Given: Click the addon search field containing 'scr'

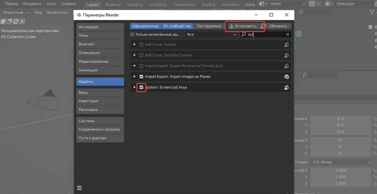Looking at the screenshot, I should click(x=265, y=35).
